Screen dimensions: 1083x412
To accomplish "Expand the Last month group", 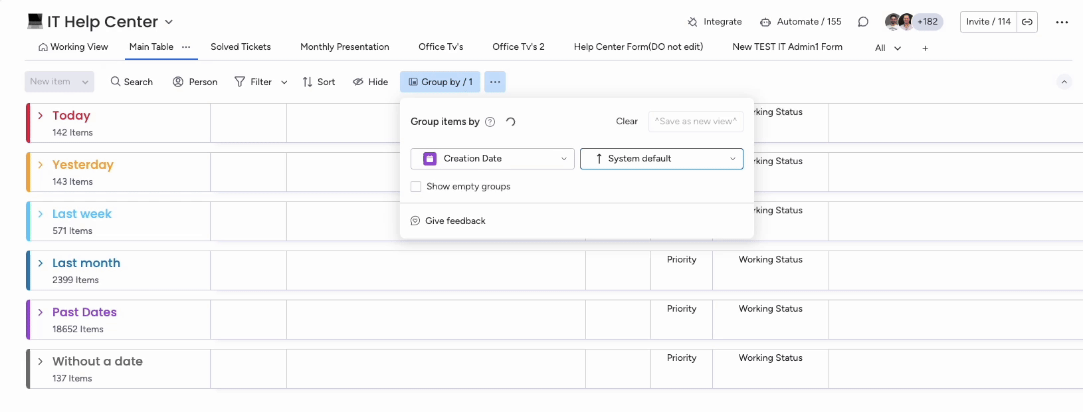I will (41, 263).
